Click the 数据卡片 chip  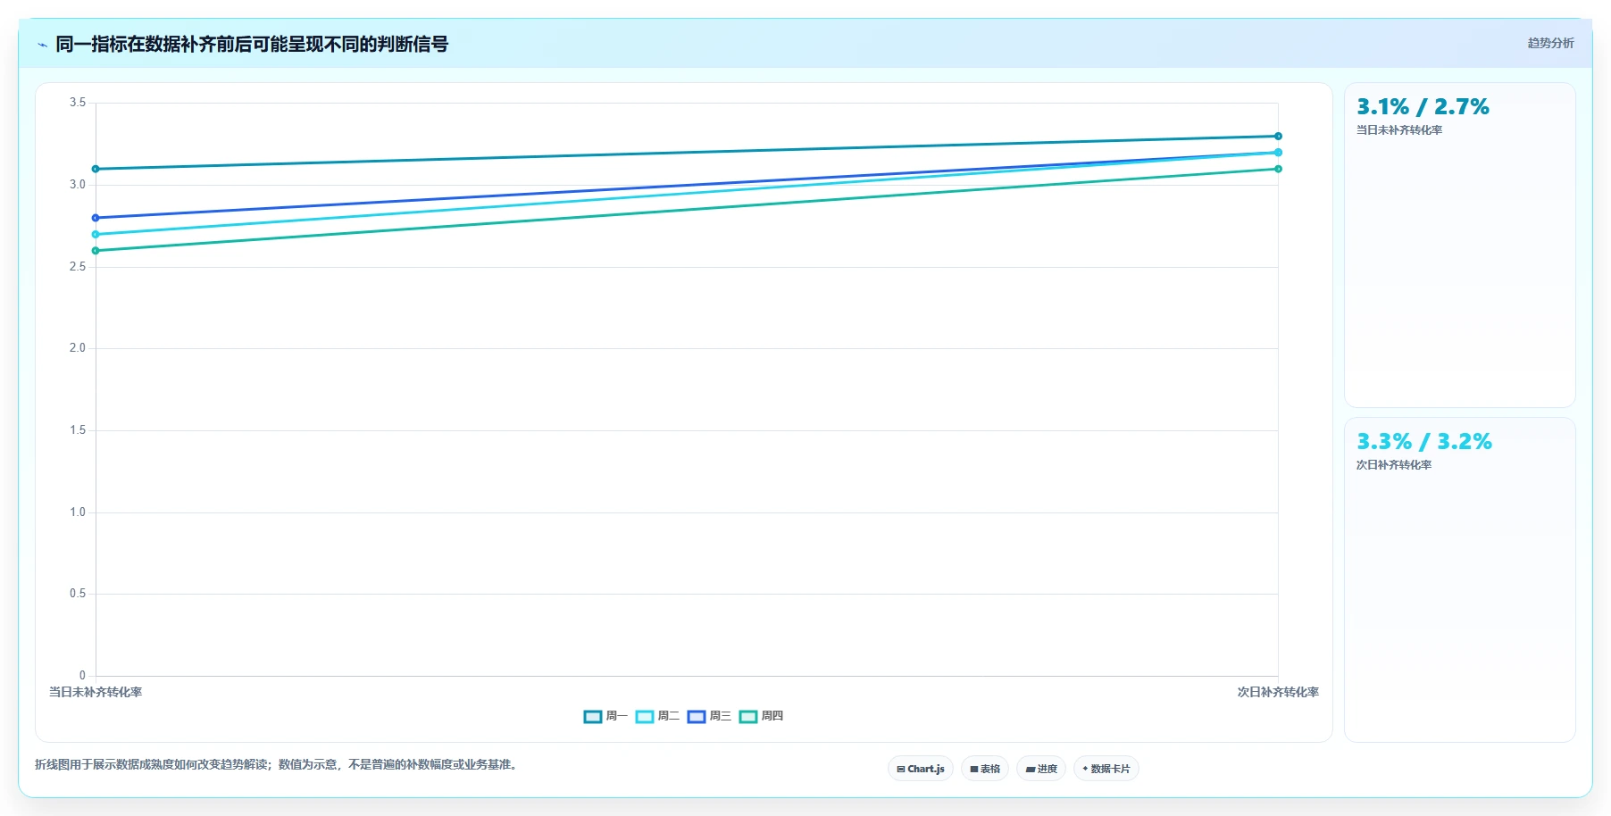pos(1106,769)
